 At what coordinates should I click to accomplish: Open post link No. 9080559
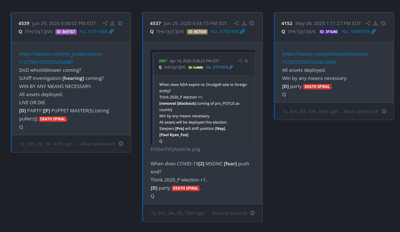point(356,32)
